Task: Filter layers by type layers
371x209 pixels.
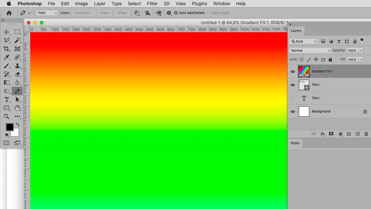Action: pos(339,41)
